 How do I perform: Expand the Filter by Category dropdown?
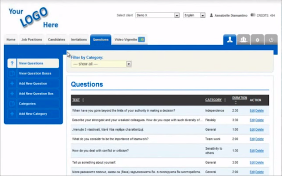(101, 64)
